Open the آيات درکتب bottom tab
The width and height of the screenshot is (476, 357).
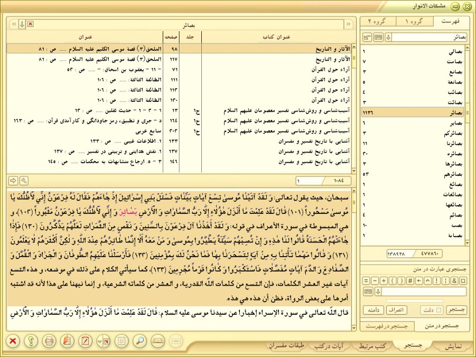click(329, 346)
